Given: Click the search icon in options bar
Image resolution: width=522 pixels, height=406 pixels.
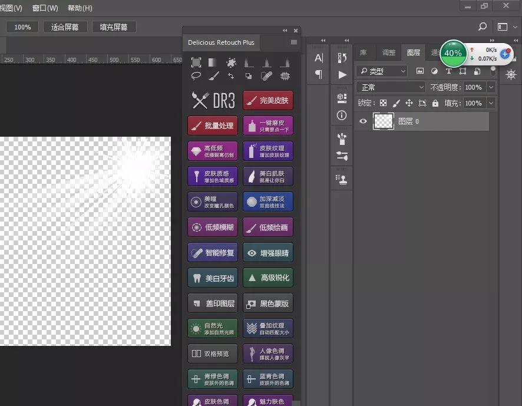Looking at the screenshot, I should (x=483, y=27).
